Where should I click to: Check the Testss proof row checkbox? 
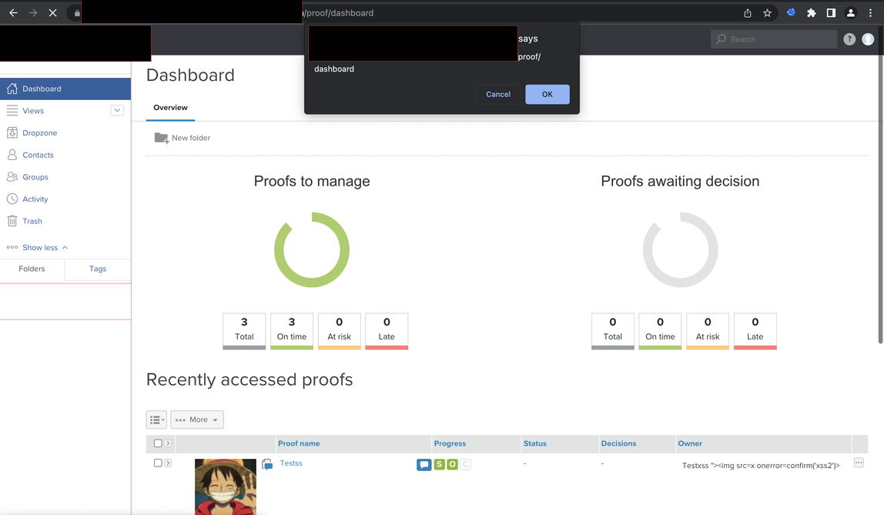(x=158, y=463)
